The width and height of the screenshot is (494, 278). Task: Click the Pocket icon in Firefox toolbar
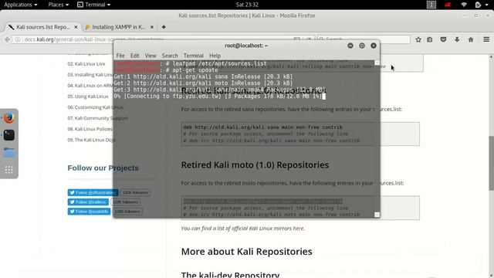(443, 39)
